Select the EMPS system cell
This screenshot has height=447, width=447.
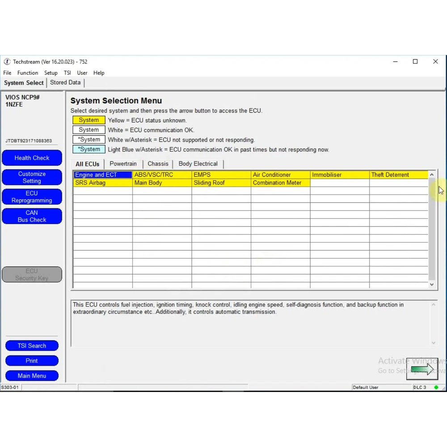click(221, 174)
